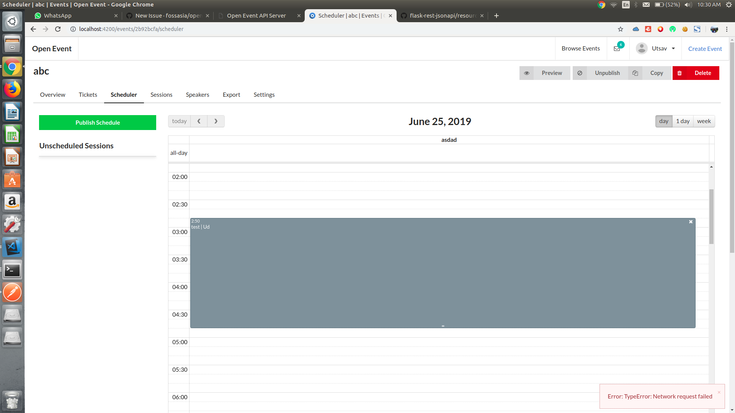The image size is (735, 413).
Task: Select the Scheduler tab
Action: click(x=124, y=95)
